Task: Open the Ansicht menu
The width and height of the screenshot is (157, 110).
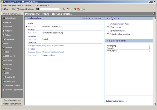Action: tap(21, 6)
